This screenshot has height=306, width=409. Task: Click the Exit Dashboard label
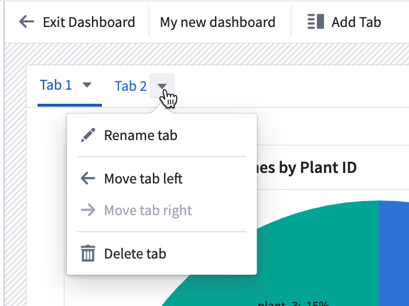[x=89, y=22]
